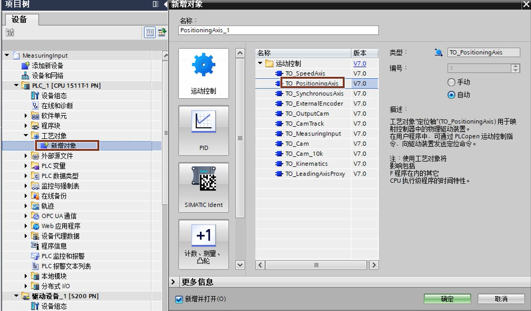Viewport: 531px width, 311px height.
Task: Switch to the 设备 tab
Action: 19,19
